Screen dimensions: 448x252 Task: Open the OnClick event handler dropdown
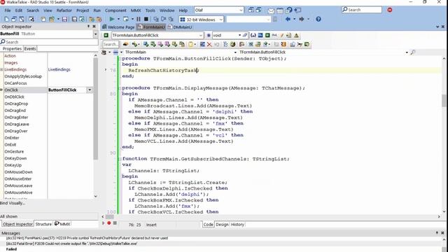click(x=90, y=90)
